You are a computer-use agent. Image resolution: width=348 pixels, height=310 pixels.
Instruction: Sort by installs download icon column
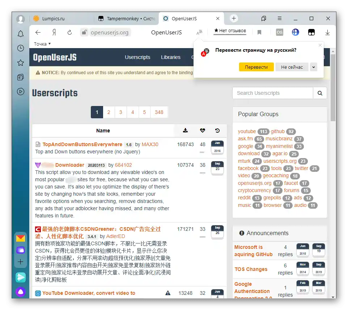(185, 131)
